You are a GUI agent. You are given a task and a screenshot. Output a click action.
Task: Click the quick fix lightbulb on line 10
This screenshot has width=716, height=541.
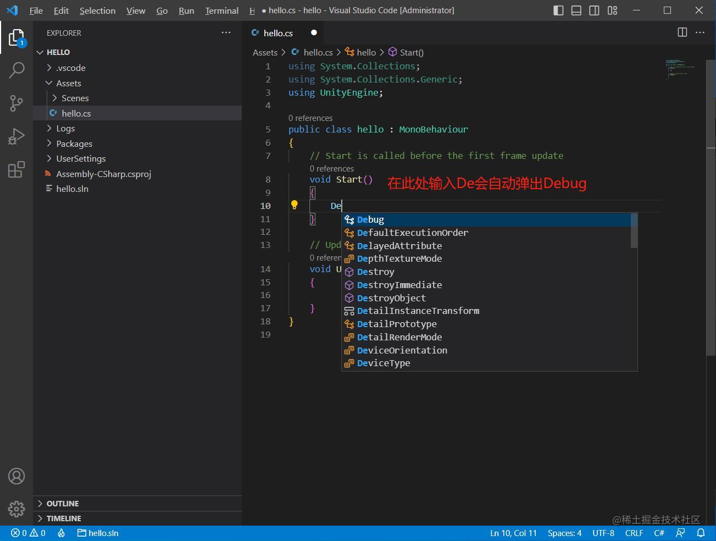click(295, 205)
